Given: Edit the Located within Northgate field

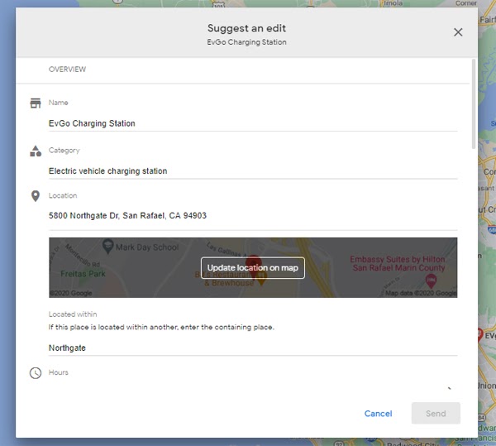Looking at the screenshot, I should pyautogui.click(x=252, y=348).
